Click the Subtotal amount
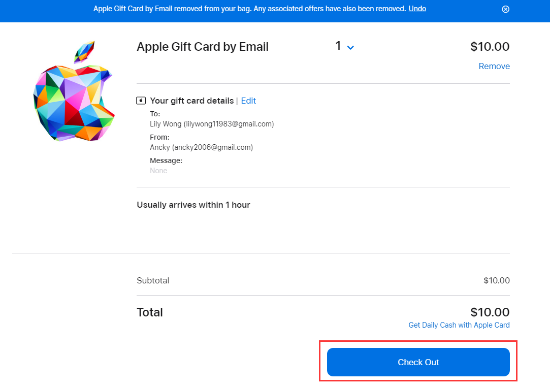 (x=496, y=280)
